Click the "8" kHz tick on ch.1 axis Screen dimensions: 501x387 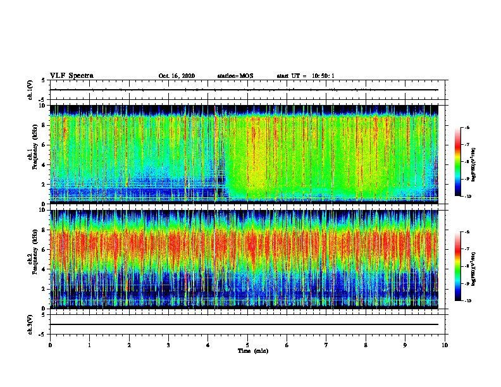44,125
